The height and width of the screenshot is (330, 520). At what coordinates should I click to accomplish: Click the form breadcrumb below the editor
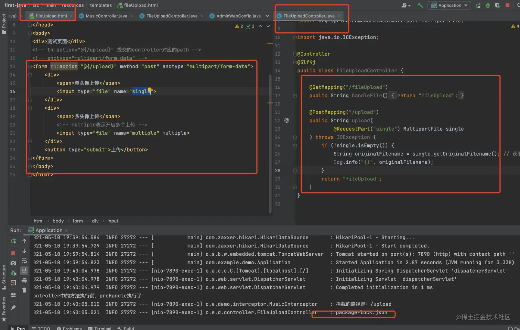78,221
